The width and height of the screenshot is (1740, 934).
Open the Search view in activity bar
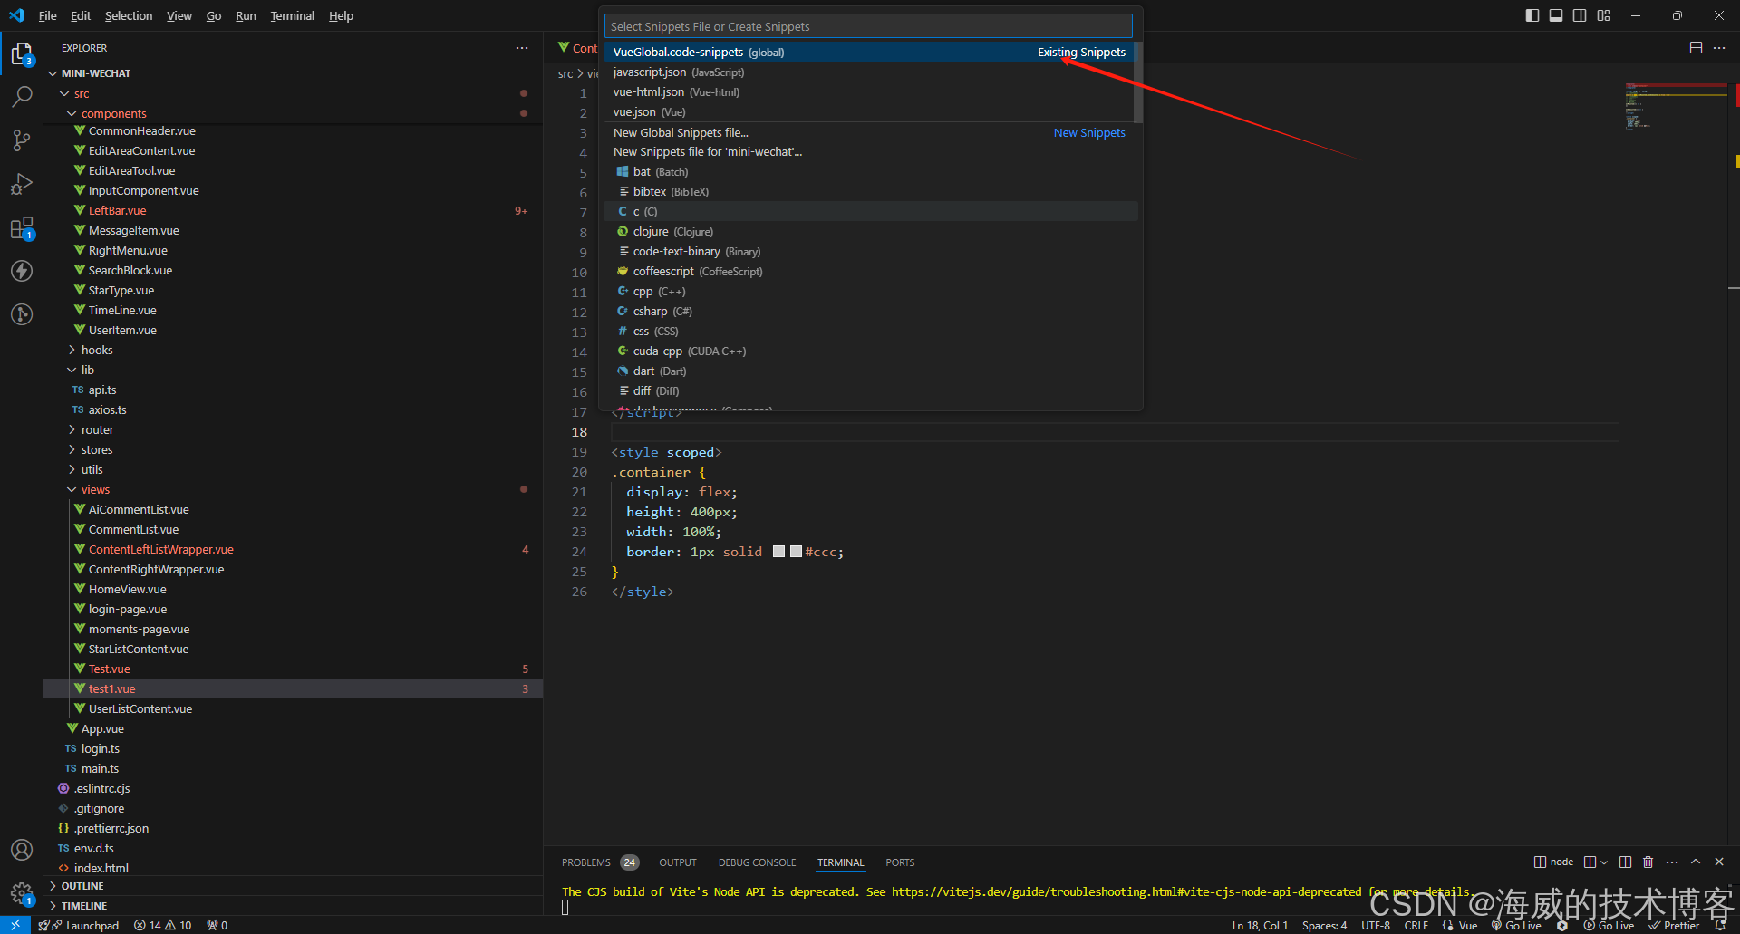tap(22, 97)
